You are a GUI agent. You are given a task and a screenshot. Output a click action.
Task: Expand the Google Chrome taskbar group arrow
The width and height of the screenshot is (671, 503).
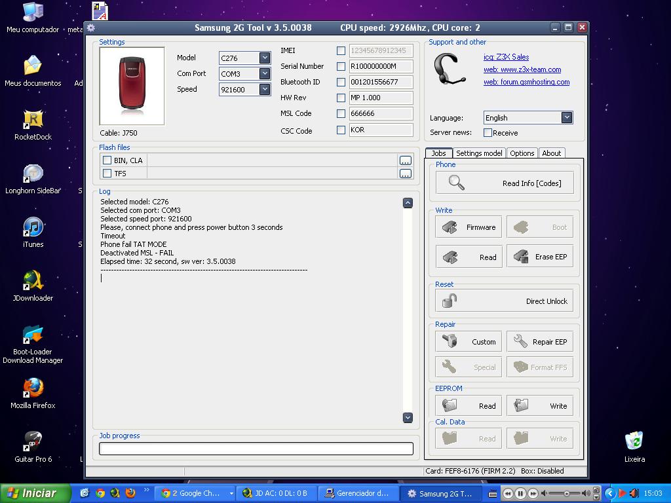click(231, 493)
